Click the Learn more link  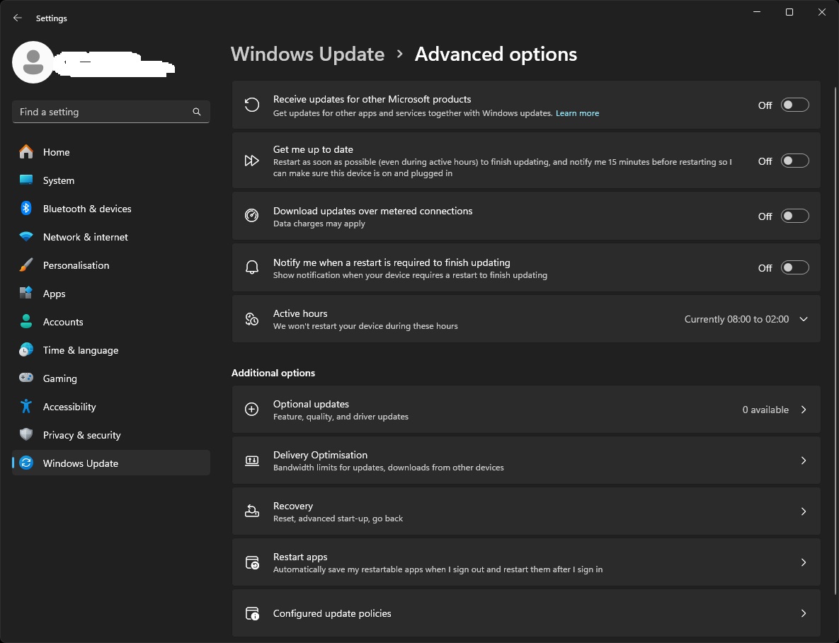[577, 113]
